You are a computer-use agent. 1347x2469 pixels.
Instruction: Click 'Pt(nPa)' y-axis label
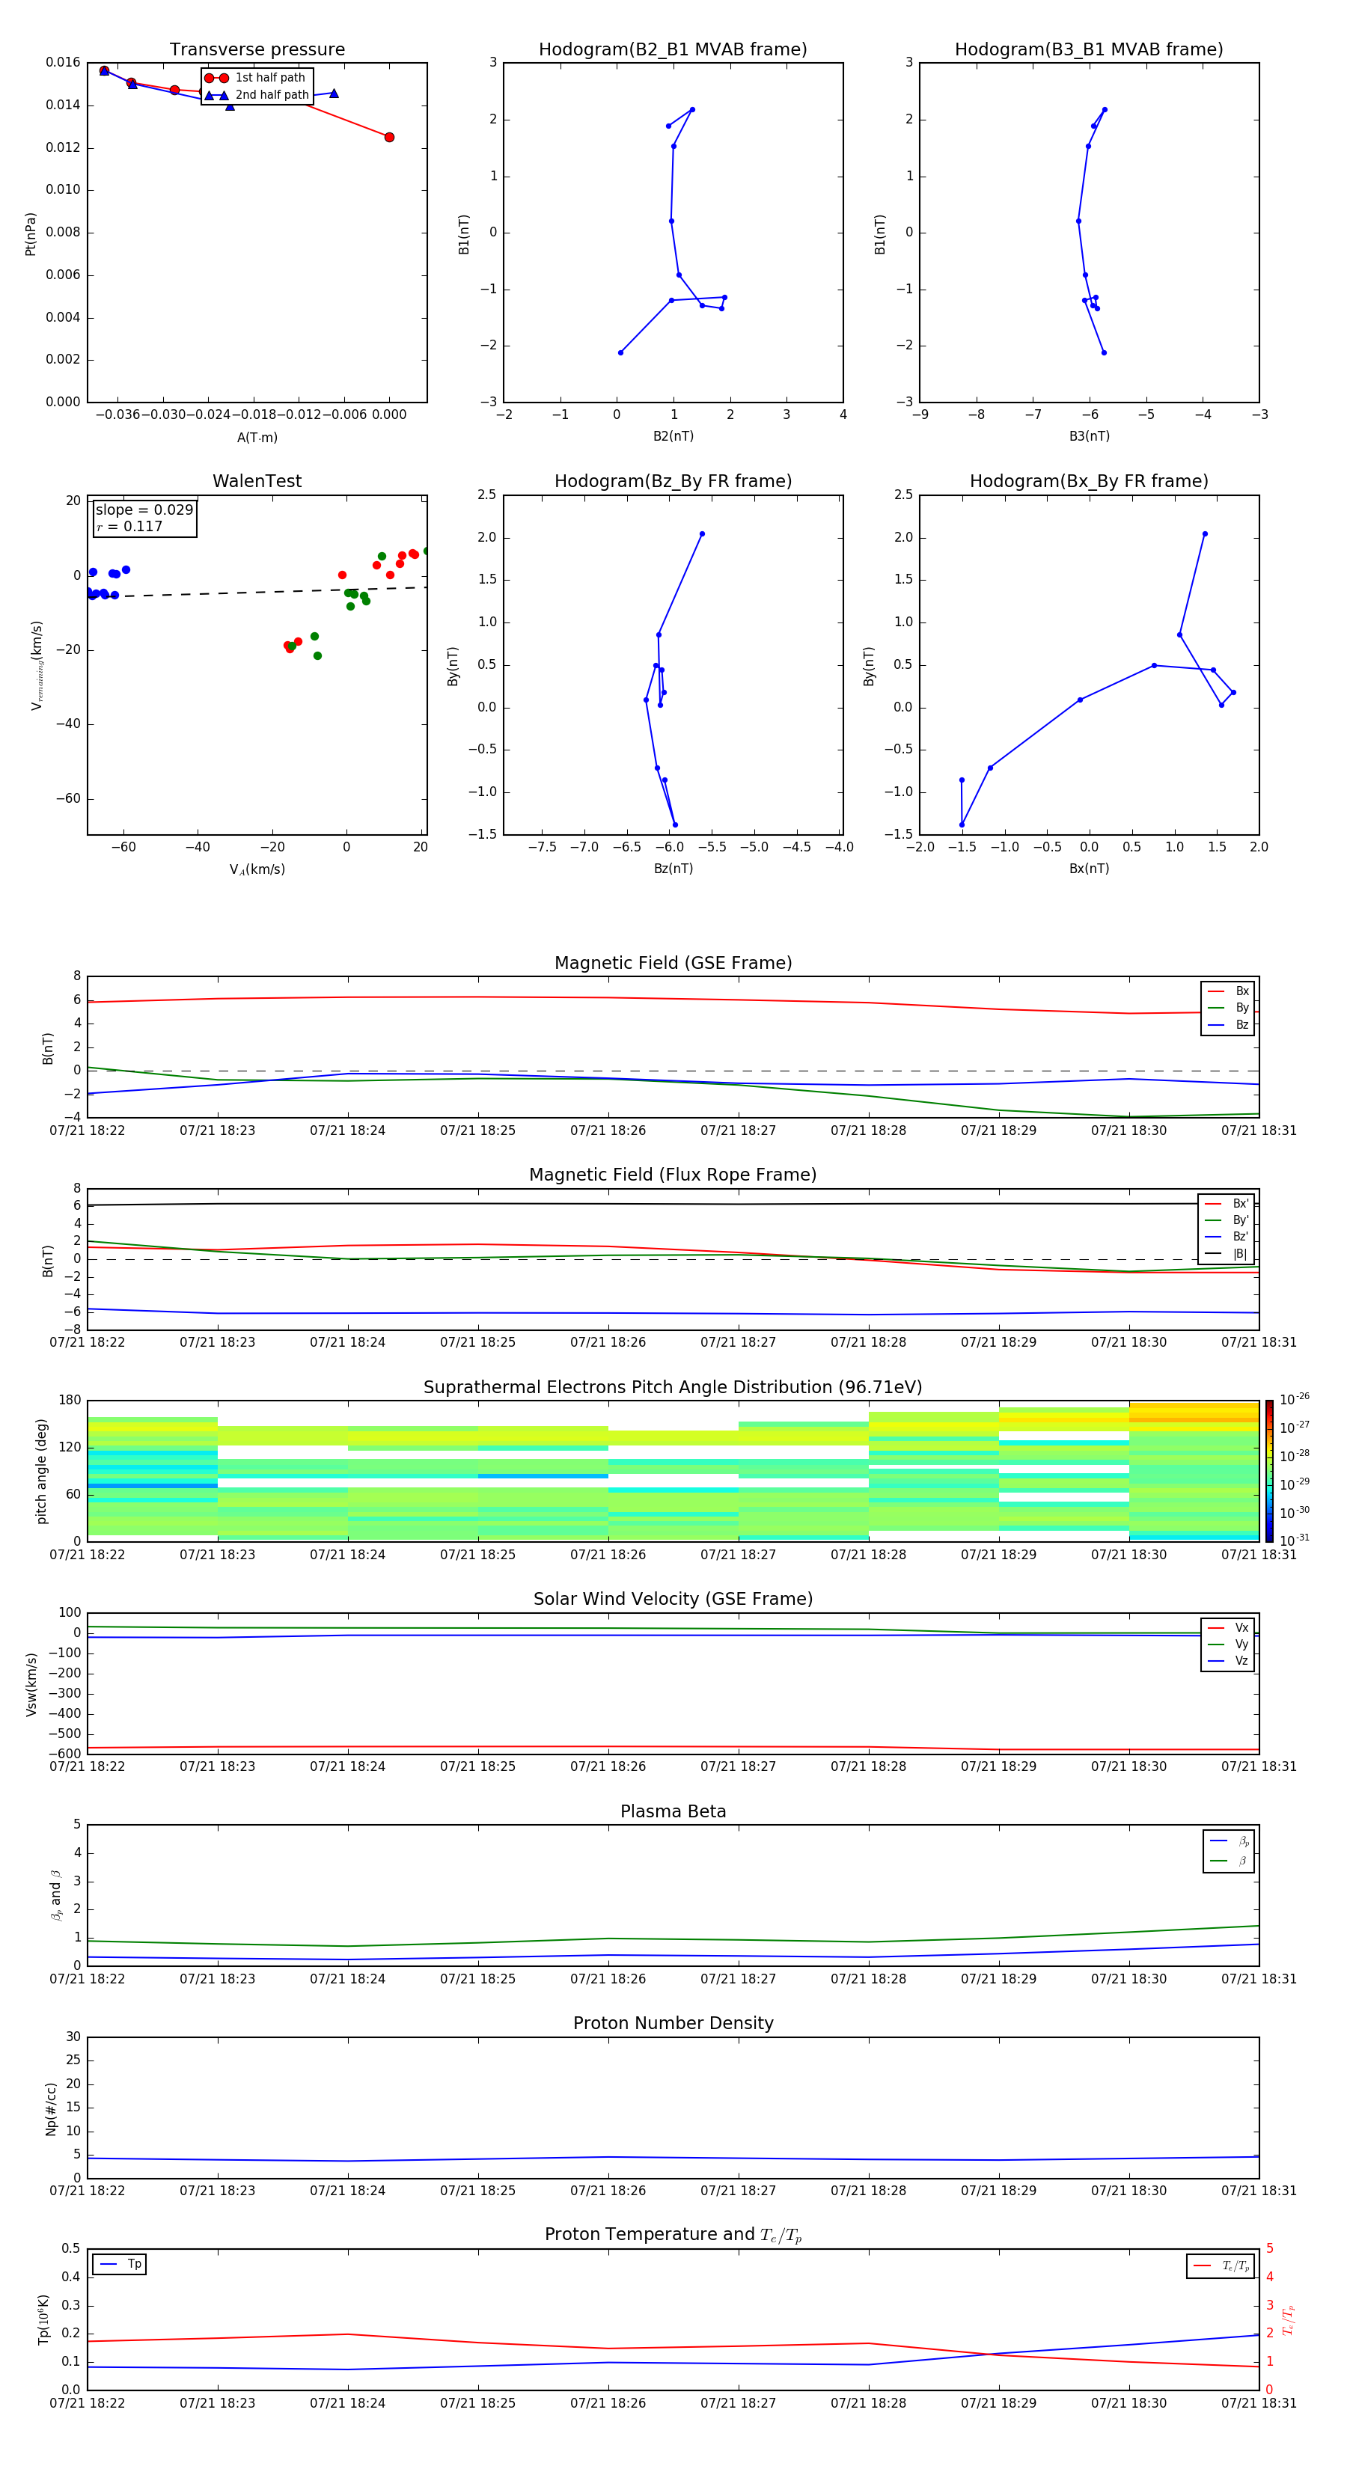click(31, 234)
